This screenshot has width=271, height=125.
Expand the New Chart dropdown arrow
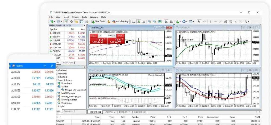(x=55, y=22)
